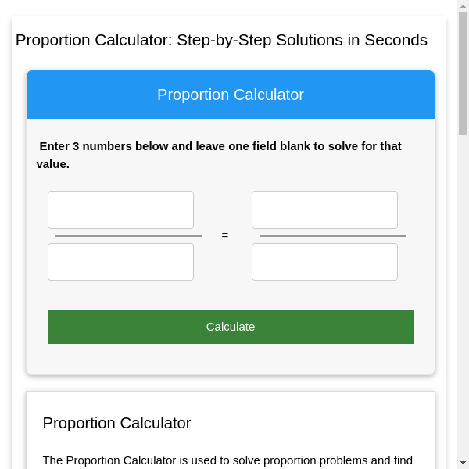Select the right denominator input field
Screen dimensions: 469x469
click(324, 262)
